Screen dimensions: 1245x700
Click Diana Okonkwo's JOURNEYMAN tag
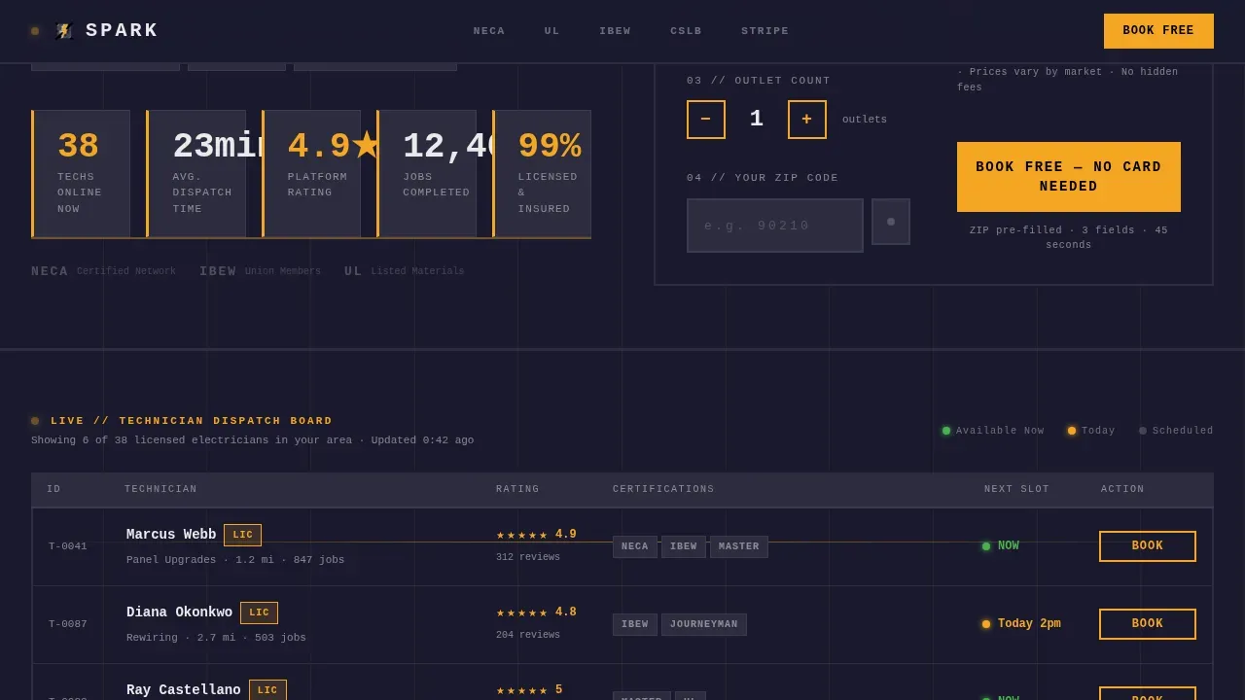[x=704, y=625]
